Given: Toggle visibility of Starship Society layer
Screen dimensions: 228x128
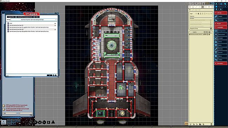Looking at the screenshot, I should tap(204, 34).
